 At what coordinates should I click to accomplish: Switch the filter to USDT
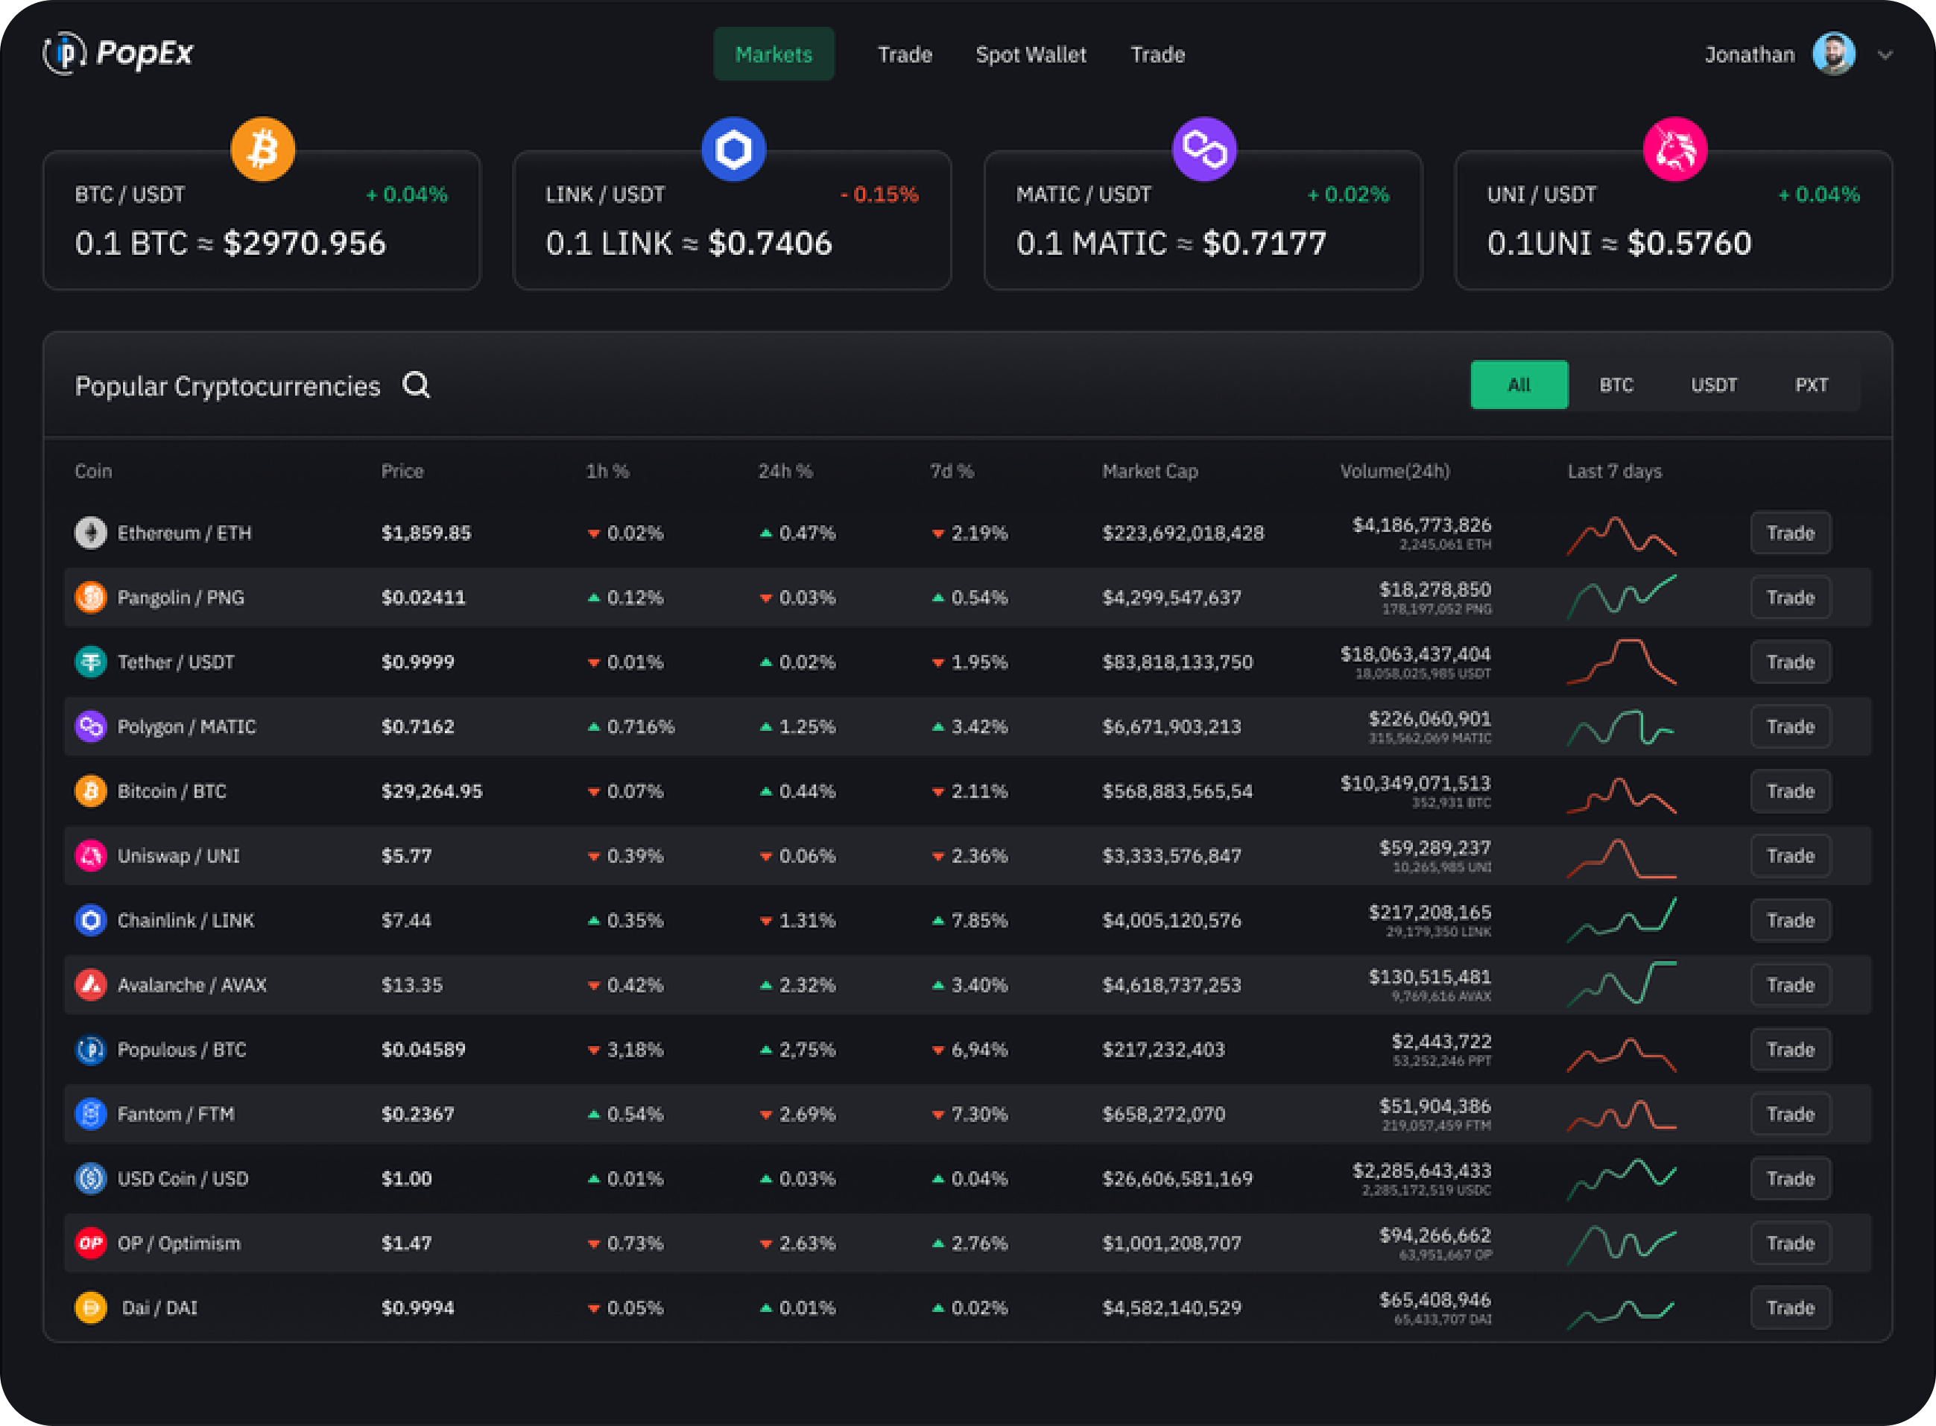[1713, 385]
